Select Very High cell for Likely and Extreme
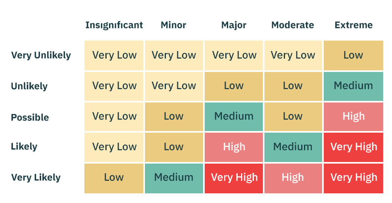The height and width of the screenshot is (203, 392). [x=353, y=147]
